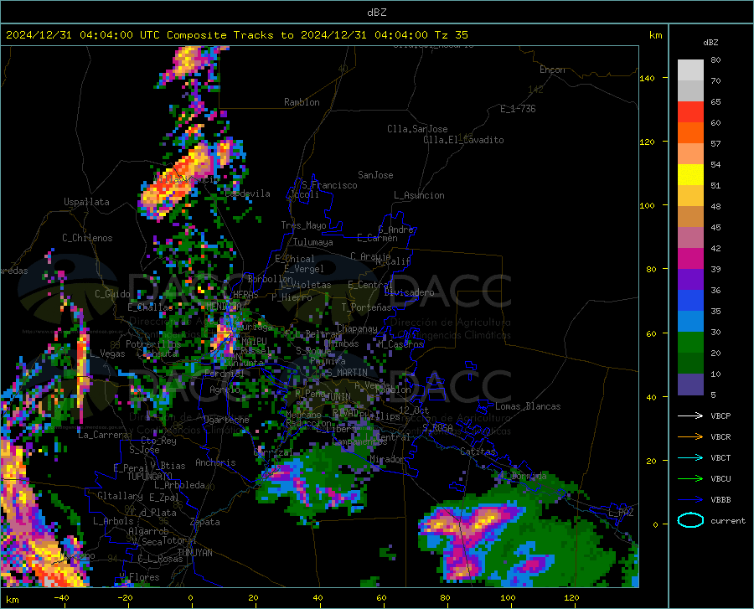Pick the bright yellow swatch between 54 and 51
The image size is (754, 609).
coord(690,175)
